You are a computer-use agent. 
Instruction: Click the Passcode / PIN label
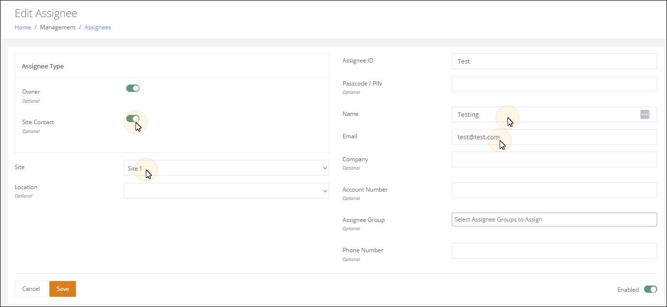pyautogui.click(x=362, y=84)
